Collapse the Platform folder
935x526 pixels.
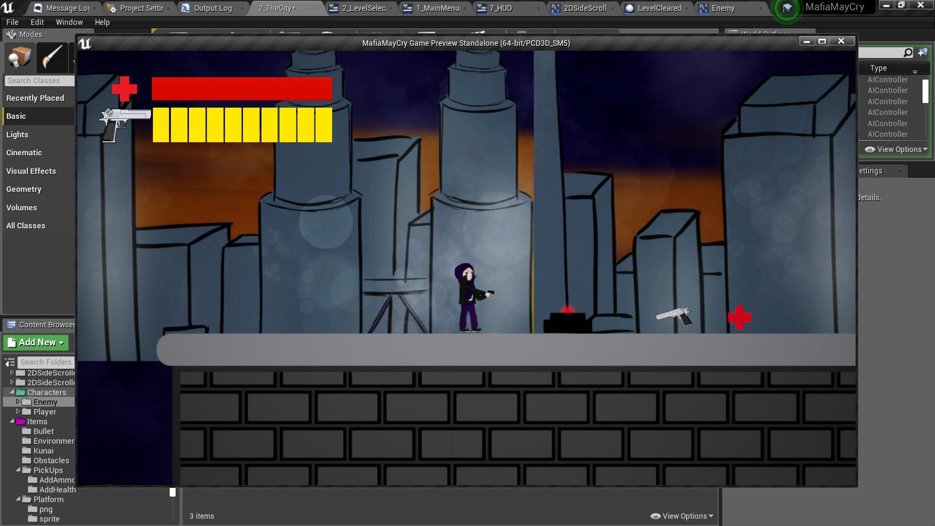(18, 499)
